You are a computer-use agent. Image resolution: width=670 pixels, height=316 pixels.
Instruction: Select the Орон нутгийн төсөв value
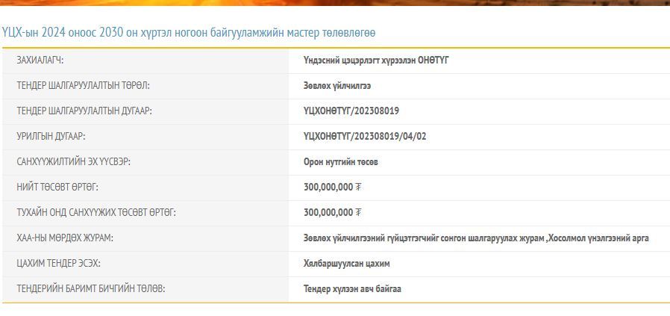point(340,162)
